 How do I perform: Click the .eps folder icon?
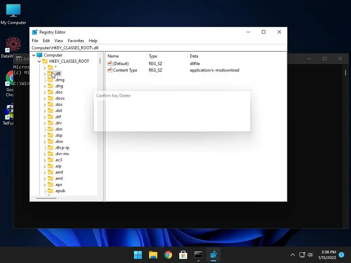click(50, 185)
